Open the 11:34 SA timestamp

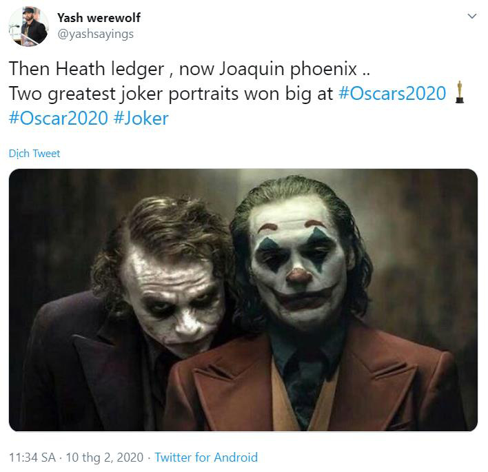32,458
